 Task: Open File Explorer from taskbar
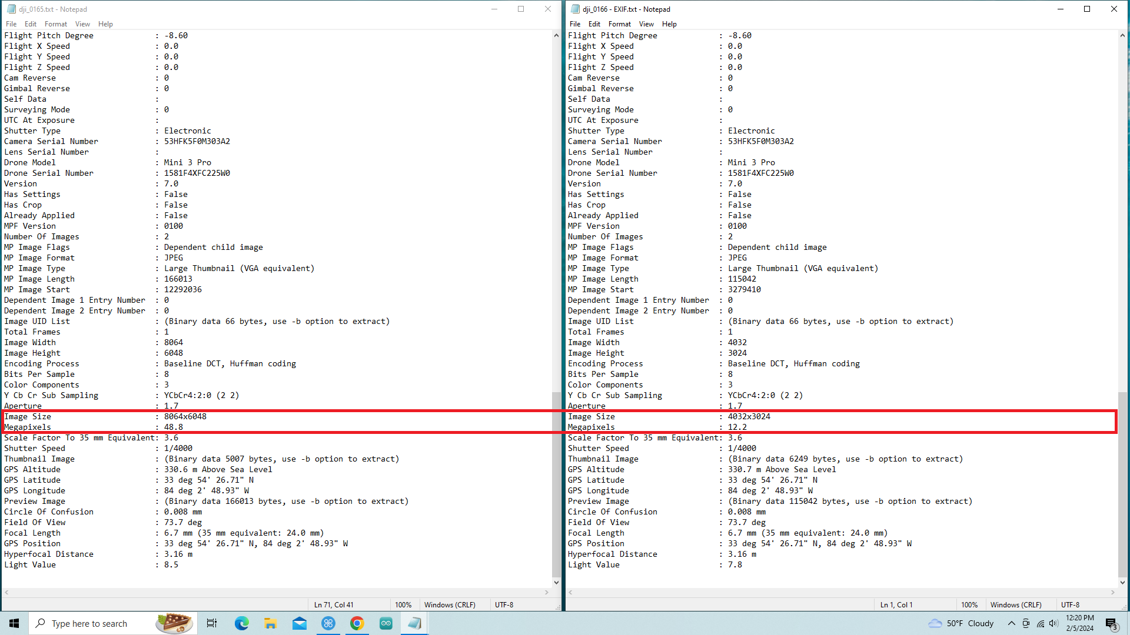[270, 623]
